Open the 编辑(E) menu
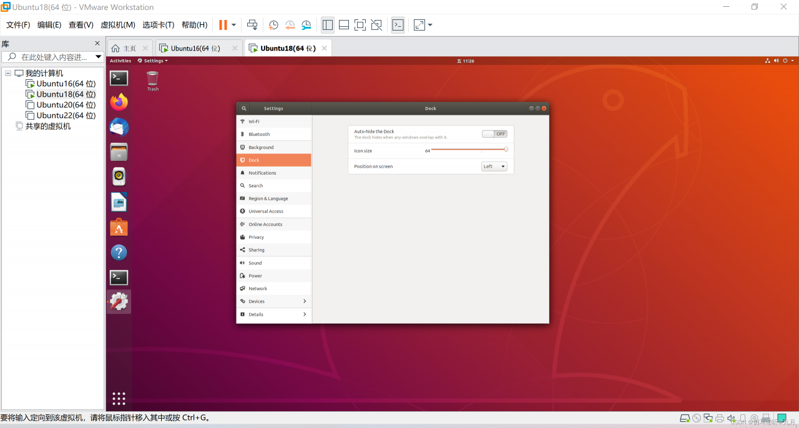 pyautogui.click(x=49, y=25)
